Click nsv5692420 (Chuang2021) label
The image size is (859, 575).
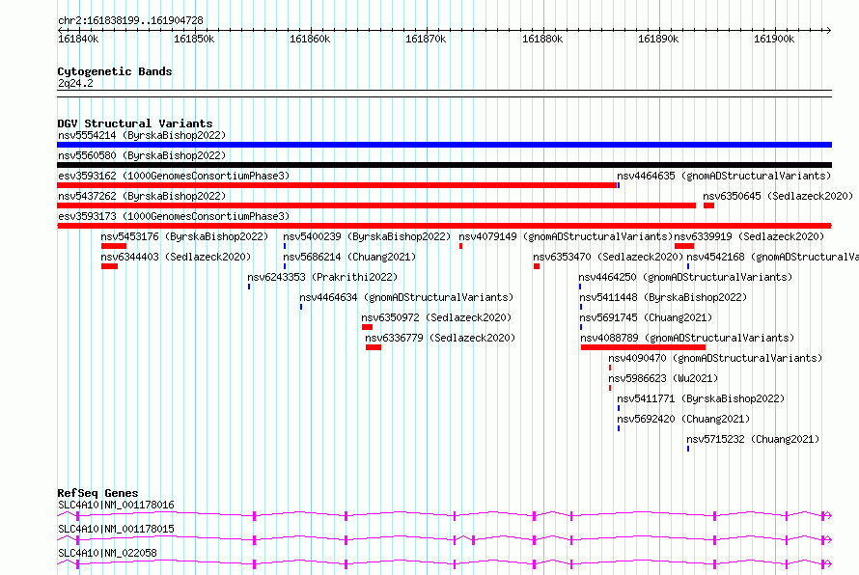(x=683, y=419)
